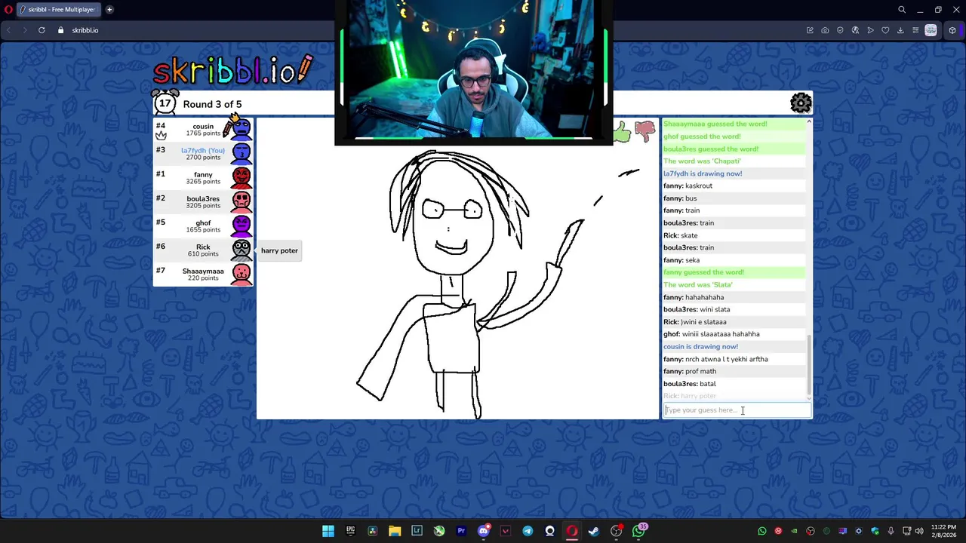Open skribbl.io settings gear
This screenshot has width=966, height=543.
[x=801, y=103]
